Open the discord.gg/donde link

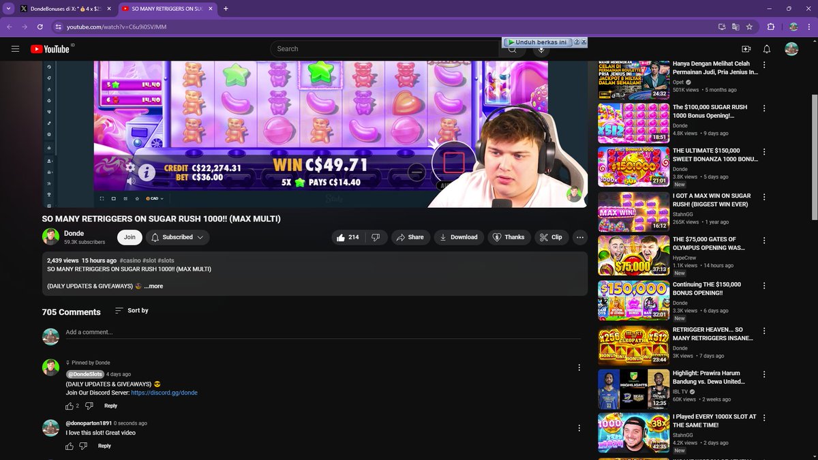click(164, 393)
